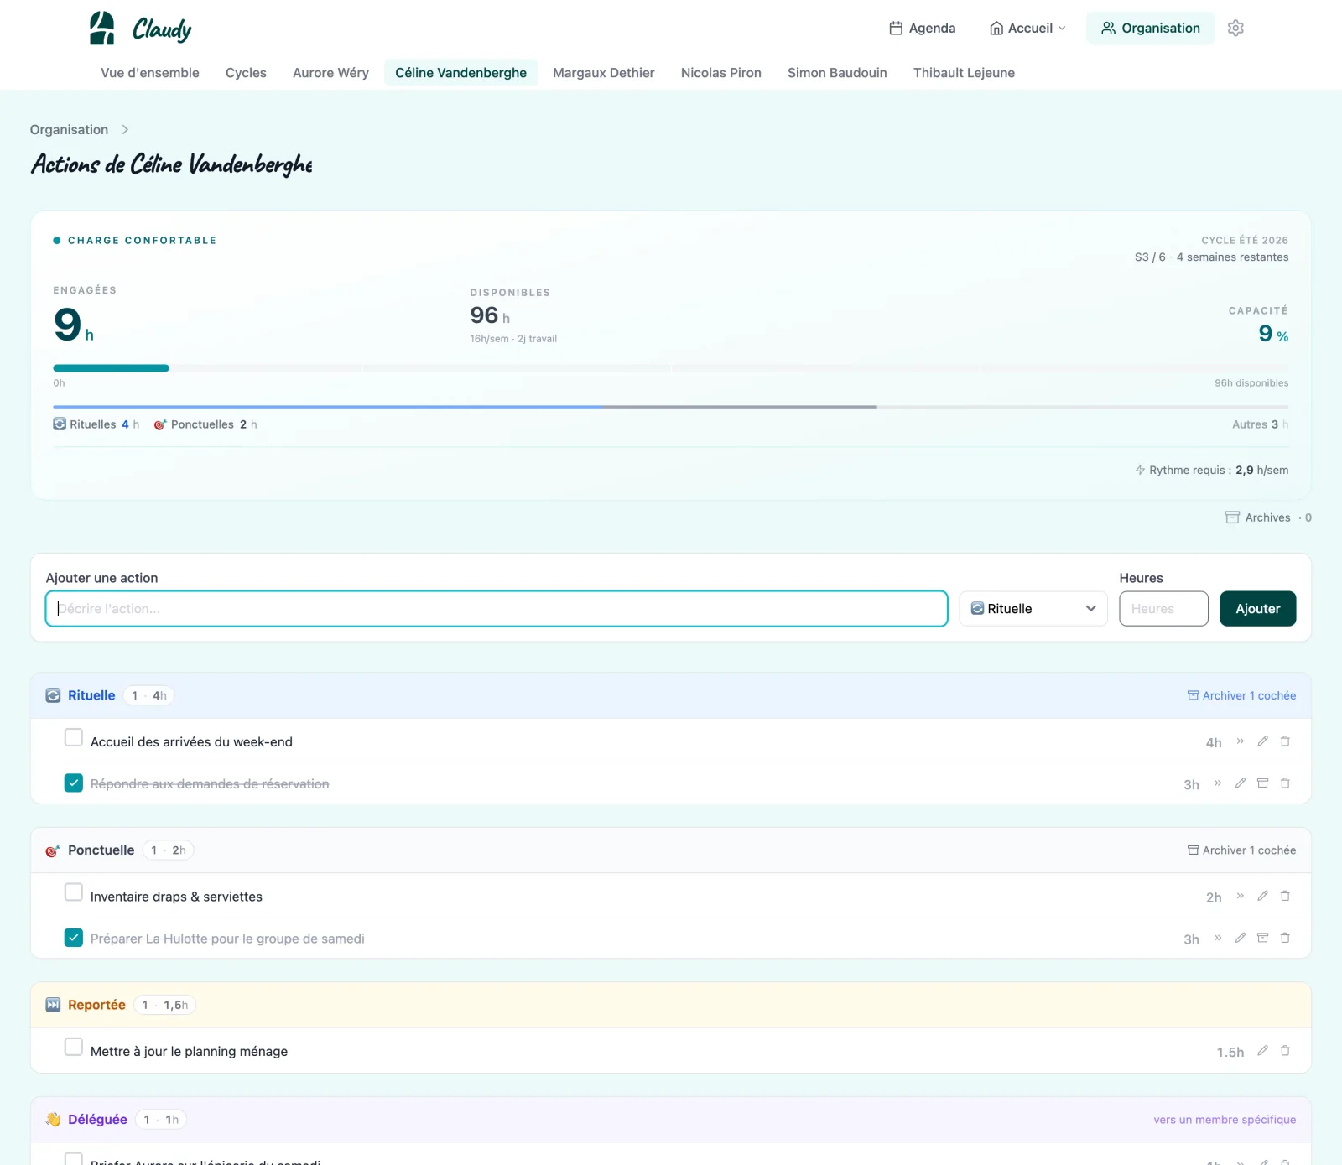Click the Ajouter button
The image size is (1342, 1165).
coord(1257,609)
